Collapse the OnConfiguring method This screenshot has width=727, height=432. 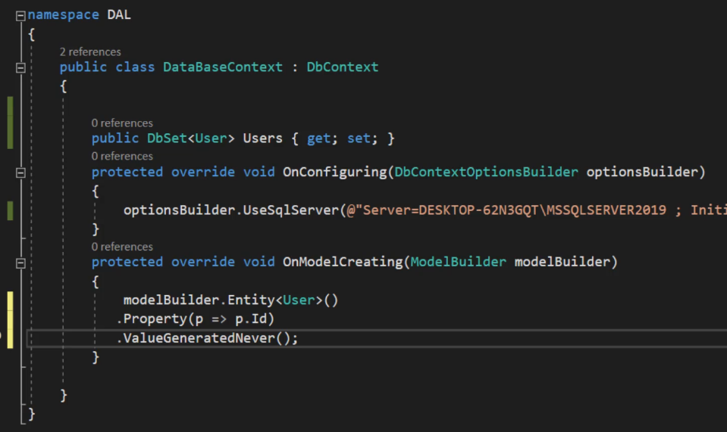(20, 173)
